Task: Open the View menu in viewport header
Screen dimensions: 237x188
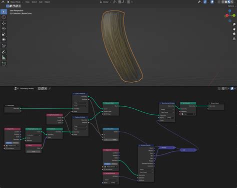Action: [x=27, y=2]
